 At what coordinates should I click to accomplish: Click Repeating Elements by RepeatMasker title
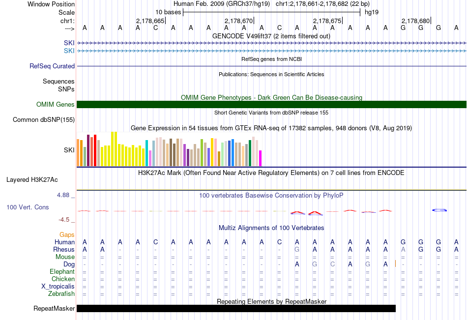tap(272, 301)
